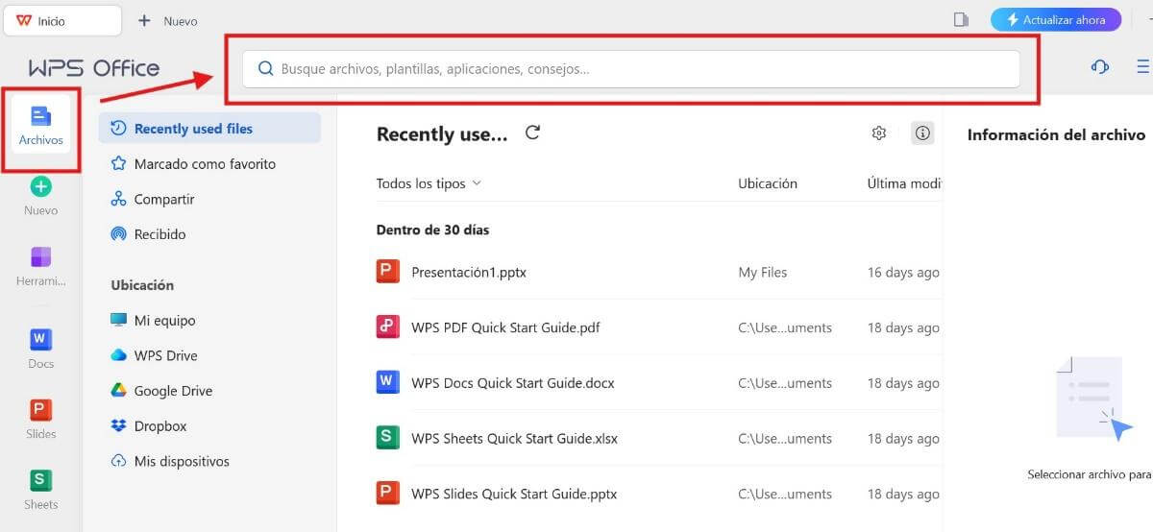Click the search magnifier icon

tap(266, 69)
